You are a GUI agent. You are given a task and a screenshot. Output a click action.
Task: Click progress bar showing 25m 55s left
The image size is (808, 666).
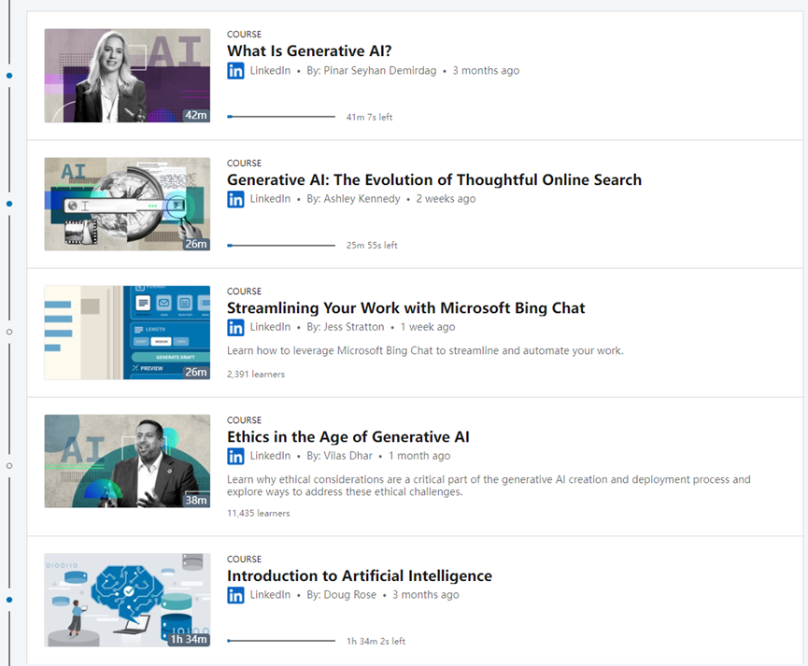tap(281, 246)
